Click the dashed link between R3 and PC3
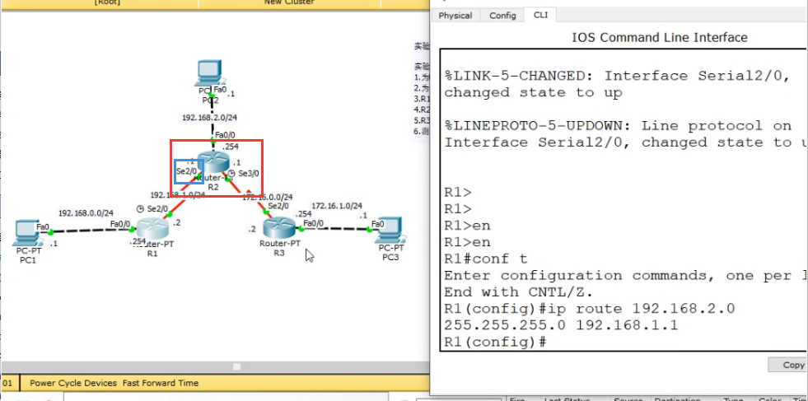Image resolution: width=808 pixels, height=401 pixels. coord(335,229)
